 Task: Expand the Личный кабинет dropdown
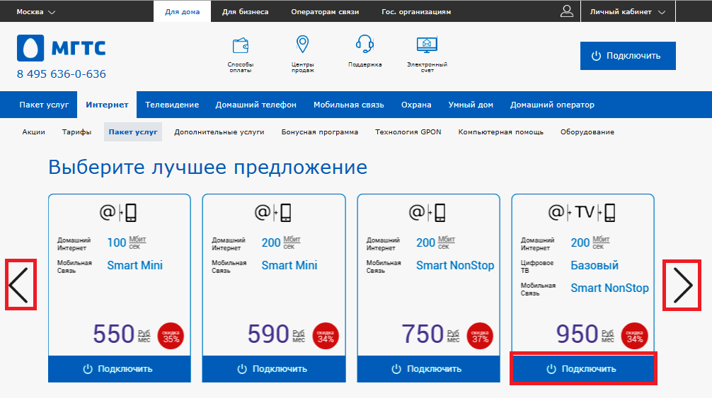(x=628, y=12)
